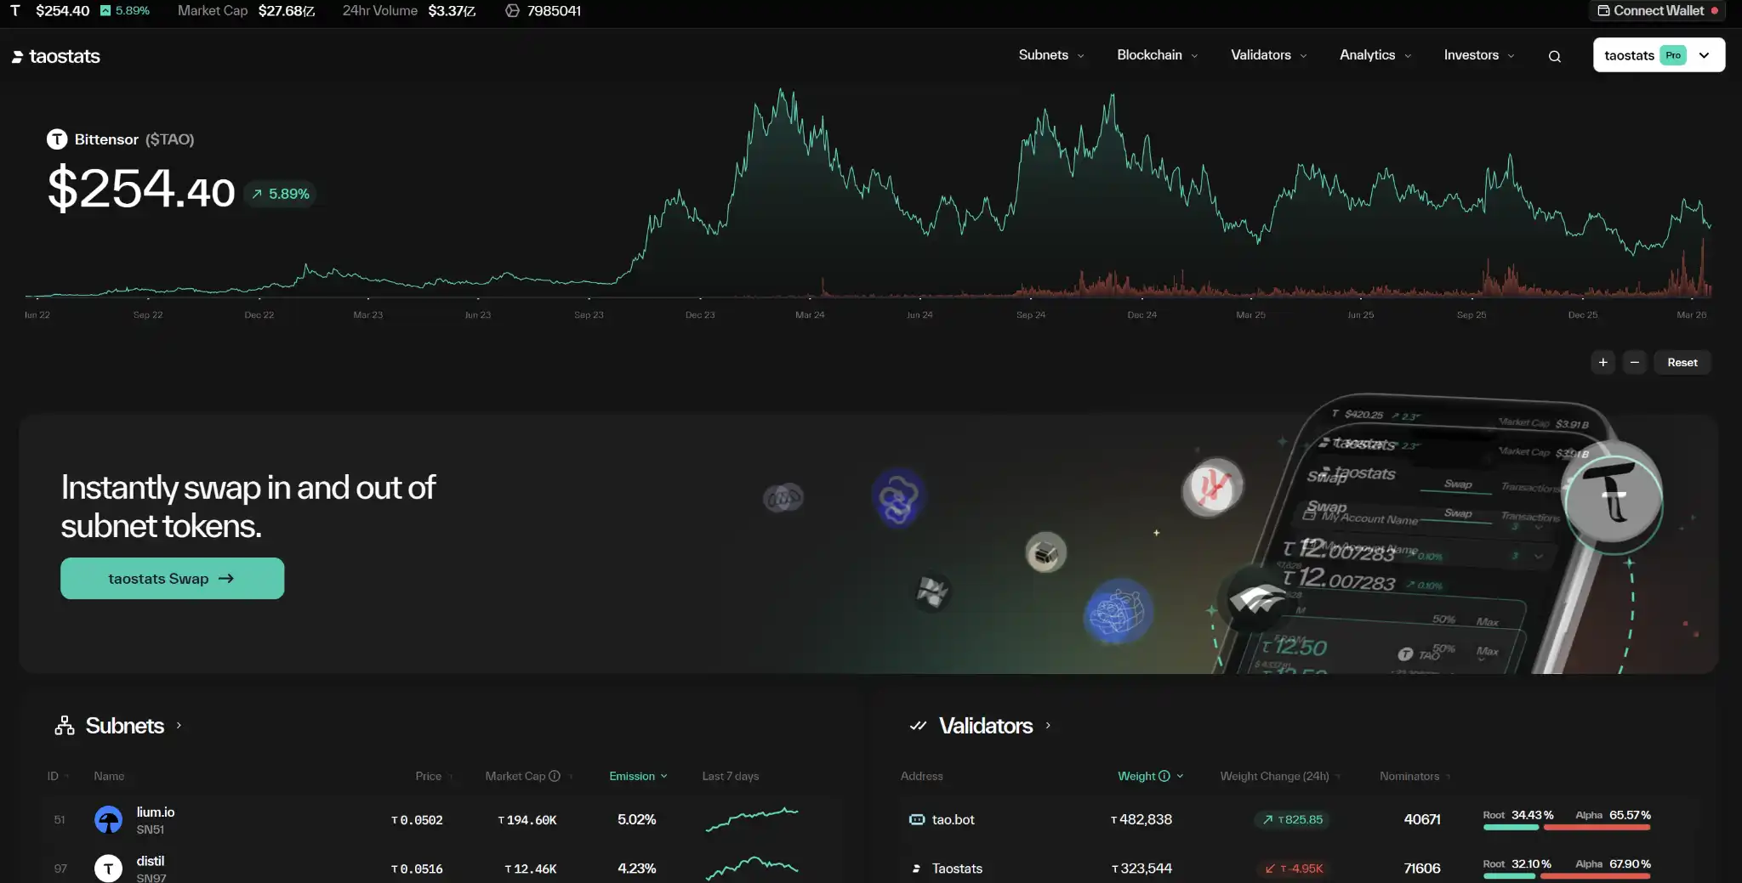Viewport: 1742px width, 883px height.
Task: Click the Weight info tooltip icon
Action: (1164, 776)
